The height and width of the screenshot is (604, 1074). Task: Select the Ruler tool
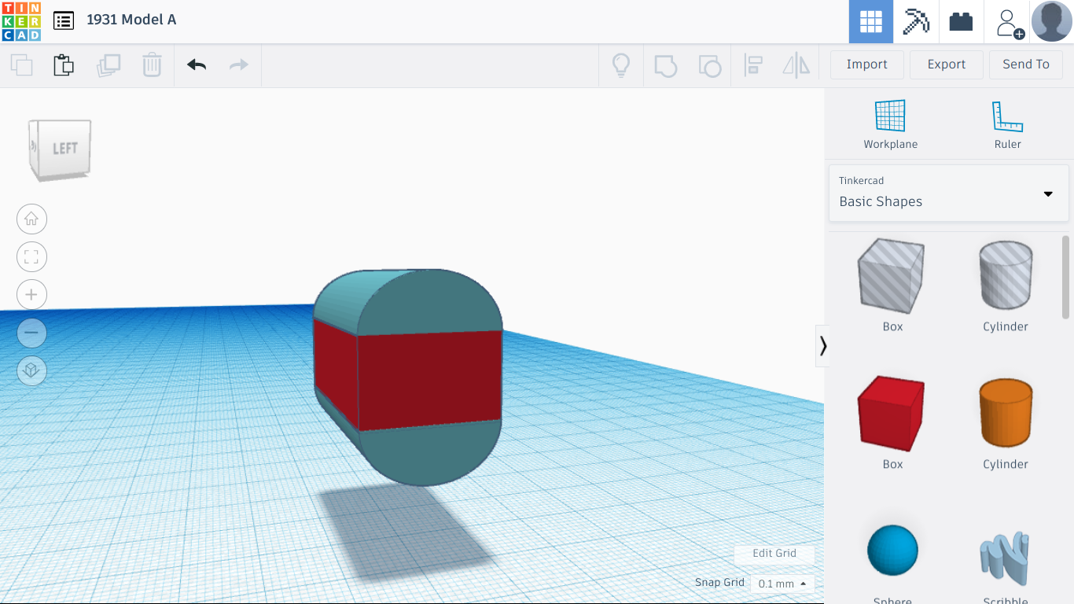1007,122
